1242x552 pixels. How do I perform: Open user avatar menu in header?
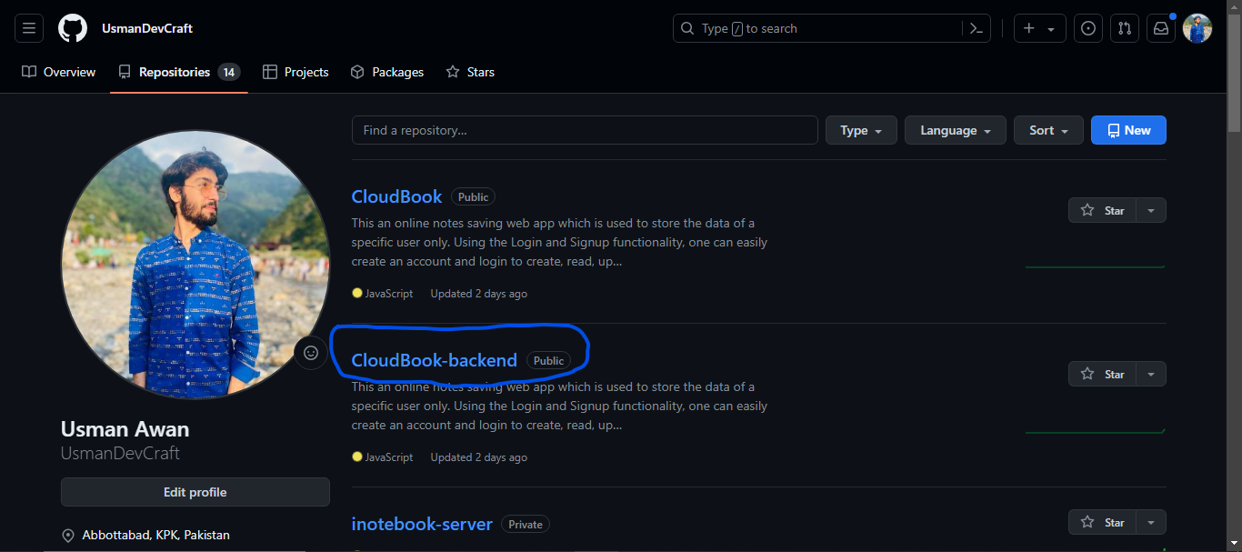[x=1197, y=28]
